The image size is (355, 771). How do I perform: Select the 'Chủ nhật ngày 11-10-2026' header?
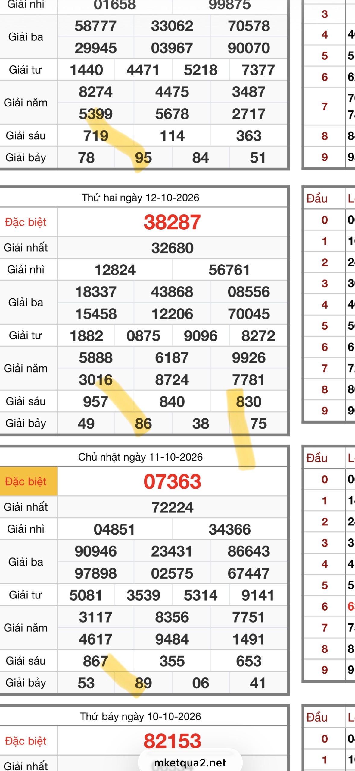coord(140,457)
